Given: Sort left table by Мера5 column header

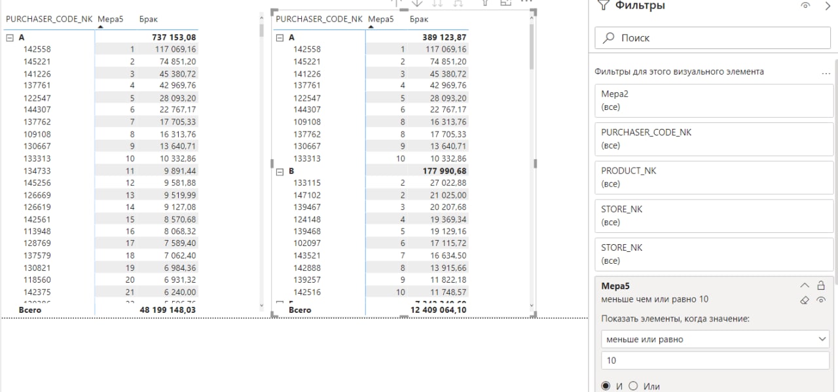Looking at the screenshot, I should (x=110, y=20).
